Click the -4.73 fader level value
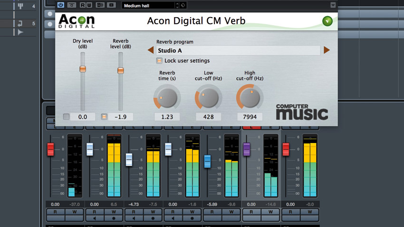The height and width of the screenshot is (227, 404). click(134, 204)
